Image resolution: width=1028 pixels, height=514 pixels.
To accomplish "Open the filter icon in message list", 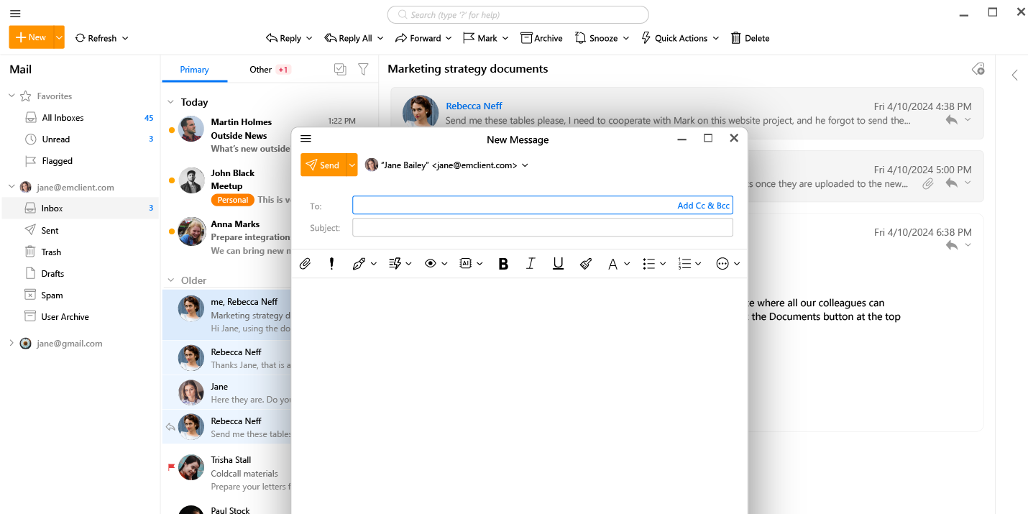I will pos(363,69).
